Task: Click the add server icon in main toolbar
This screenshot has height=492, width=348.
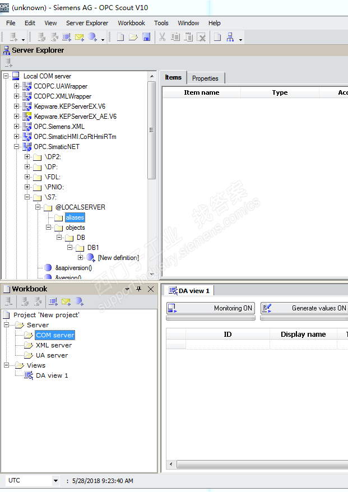Action: coord(13,37)
